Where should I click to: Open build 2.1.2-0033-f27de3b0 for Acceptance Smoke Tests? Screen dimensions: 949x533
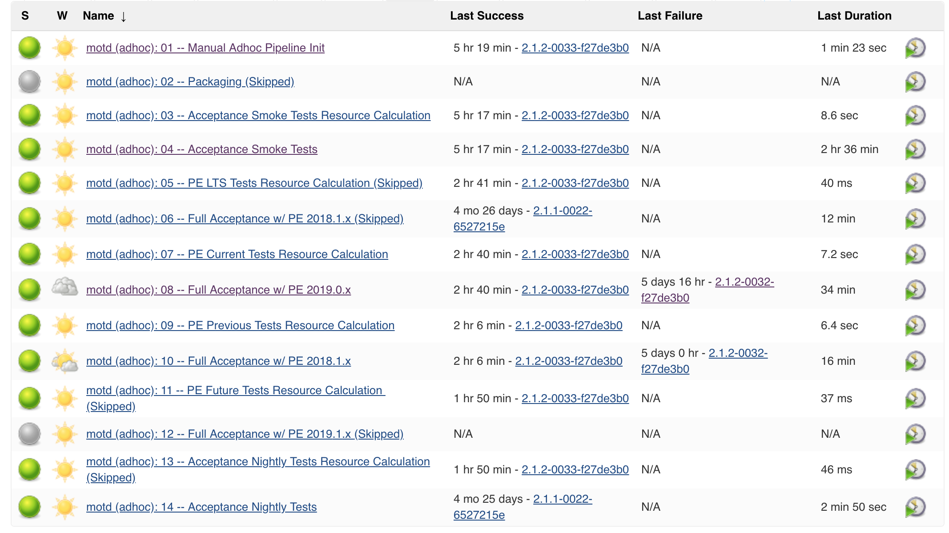coord(575,149)
